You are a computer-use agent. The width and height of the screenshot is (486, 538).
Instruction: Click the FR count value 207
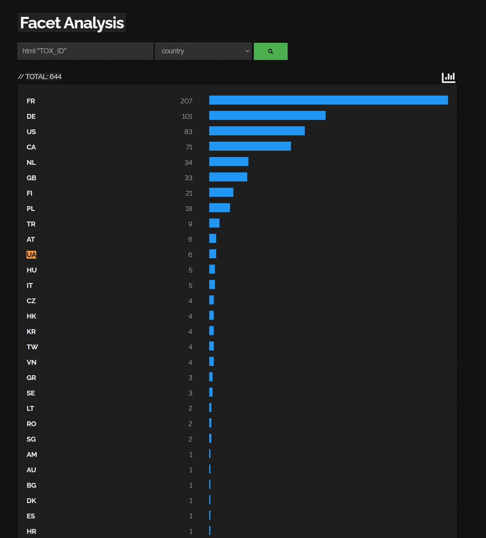(186, 101)
